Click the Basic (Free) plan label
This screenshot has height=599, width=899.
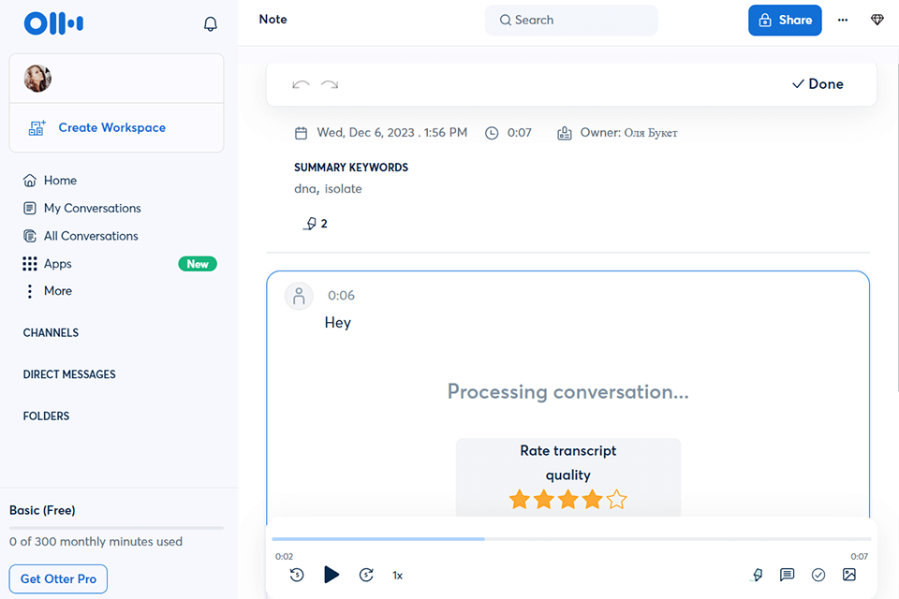pos(42,511)
